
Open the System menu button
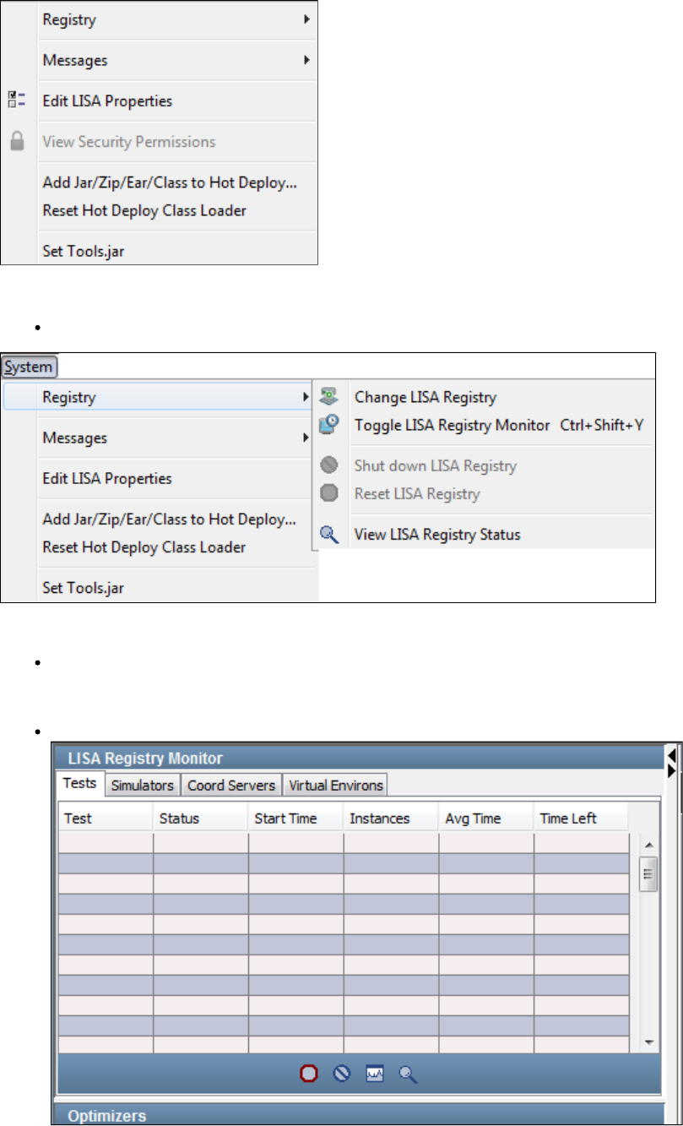tap(30, 367)
